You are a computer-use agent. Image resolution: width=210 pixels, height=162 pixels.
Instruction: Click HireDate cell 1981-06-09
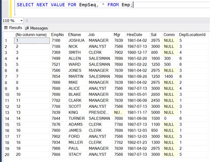pyautogui.click(x=137, y=100)
